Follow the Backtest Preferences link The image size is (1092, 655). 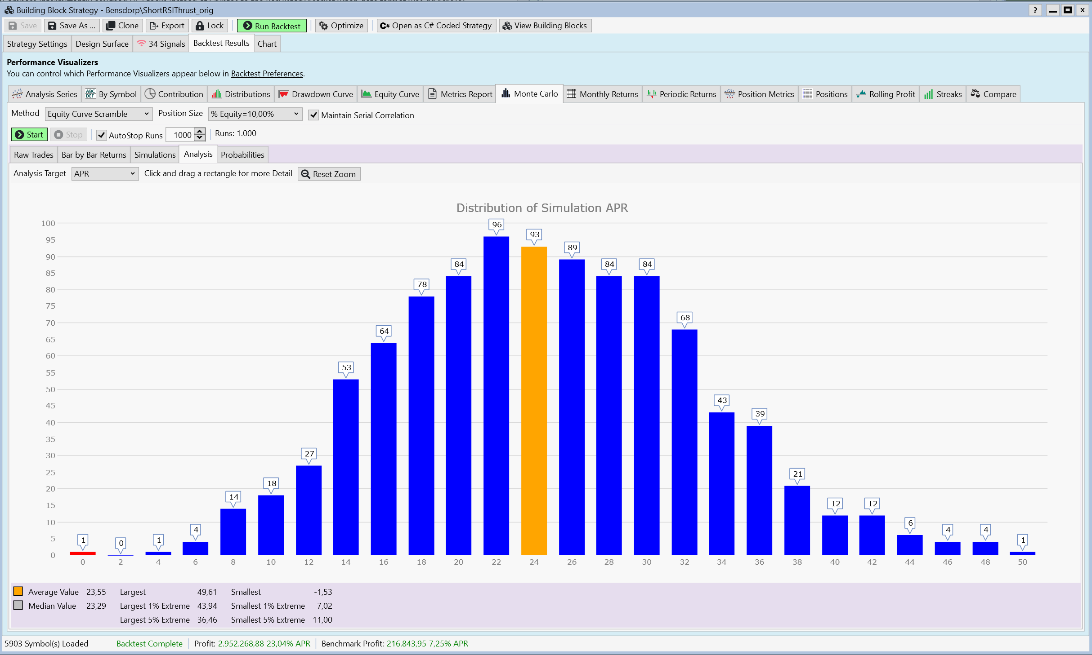tap(267, 74)
